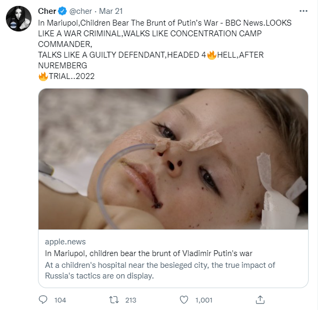The image size is (322, 310).
Task: Click the 104 replies count
Action: [x=60, y=300]
